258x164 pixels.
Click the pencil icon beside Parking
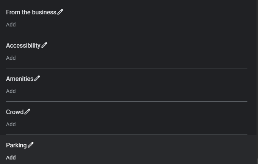point(31,145)
